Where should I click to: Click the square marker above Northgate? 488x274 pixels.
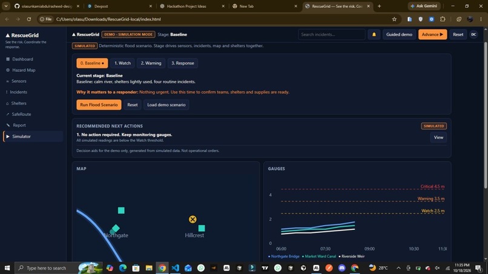point(121,210)
